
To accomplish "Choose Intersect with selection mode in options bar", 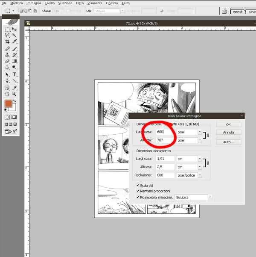I will (35, 11).
